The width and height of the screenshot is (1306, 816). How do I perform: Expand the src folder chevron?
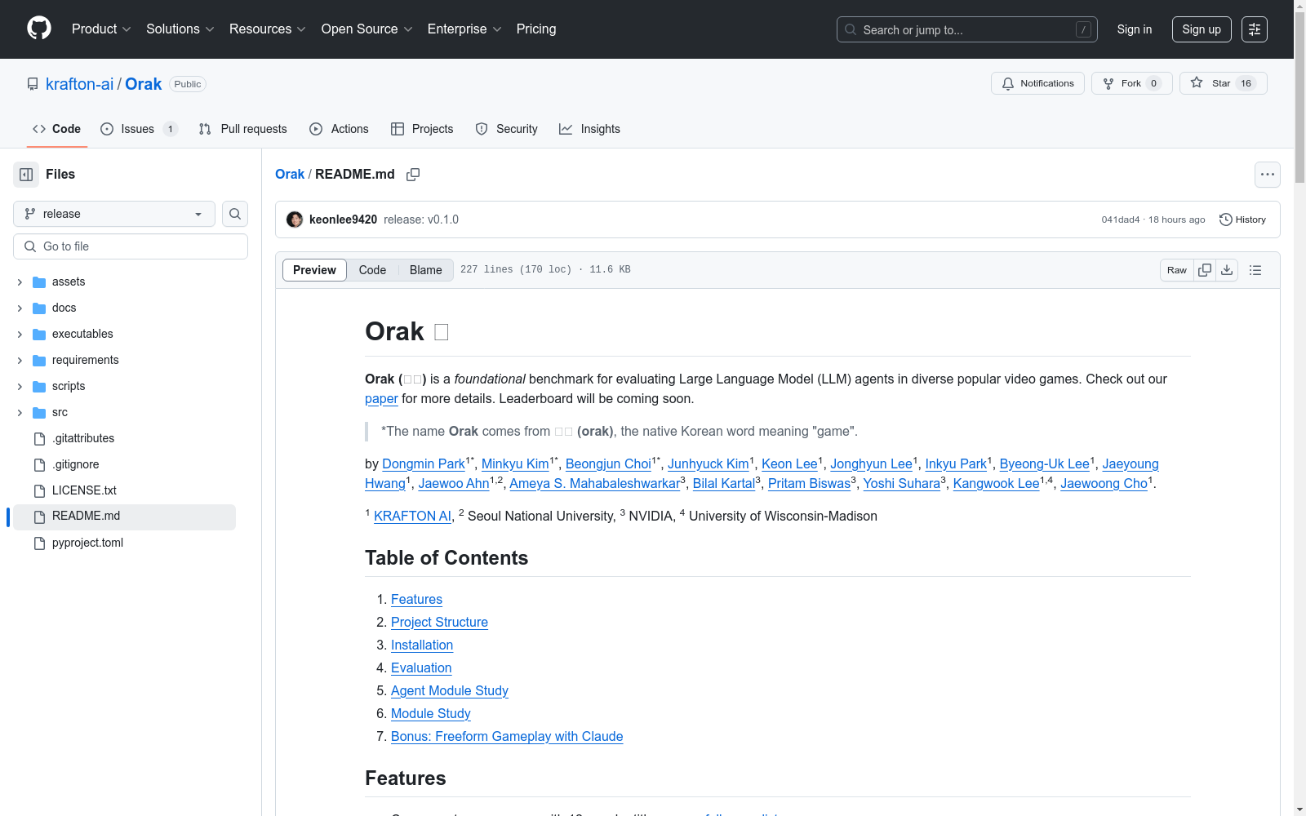pyautogui.click(x=20, y=412)
